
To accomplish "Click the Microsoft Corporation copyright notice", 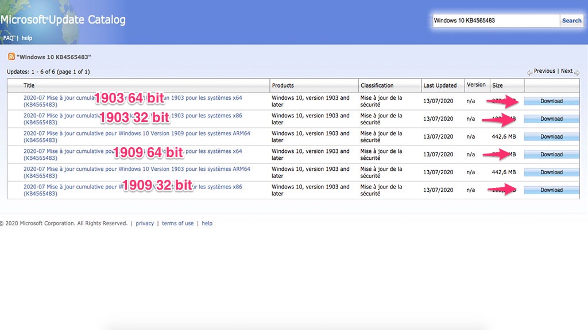I will click(64, 223).
